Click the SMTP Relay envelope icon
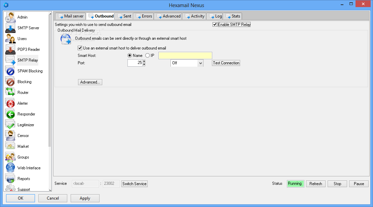The height and width of the screenshot is (207, 373). point(10,60)
